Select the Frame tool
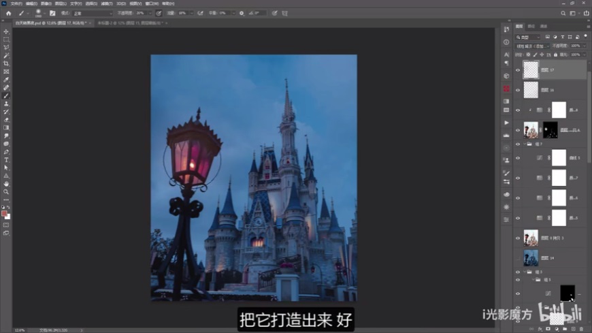This screenshot has width=592, height=333. point(6,72)
